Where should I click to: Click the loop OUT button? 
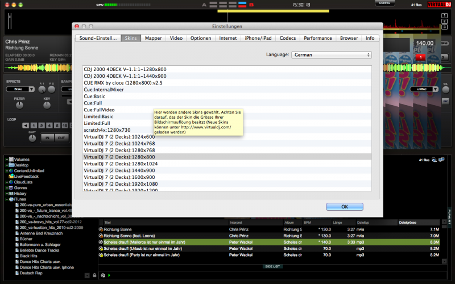coord(61,137)
